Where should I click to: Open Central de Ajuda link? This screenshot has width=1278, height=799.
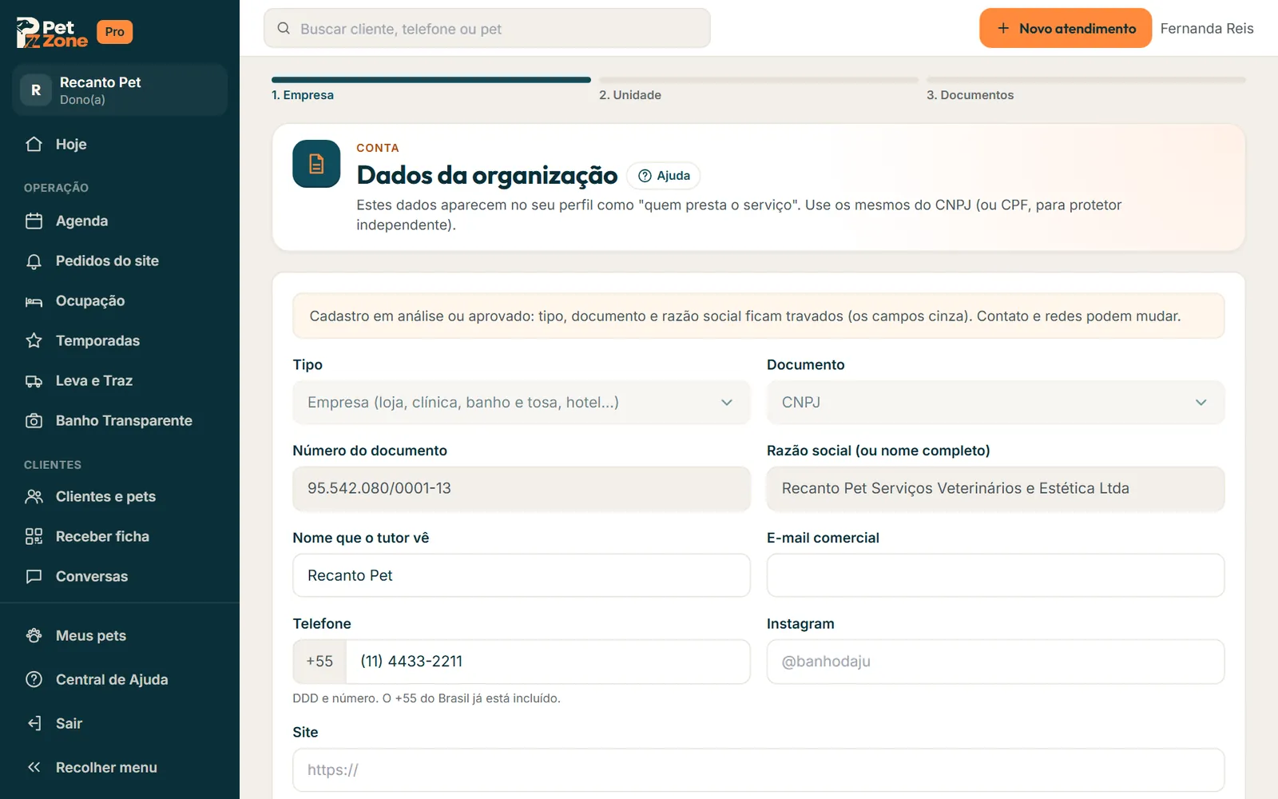120,679
